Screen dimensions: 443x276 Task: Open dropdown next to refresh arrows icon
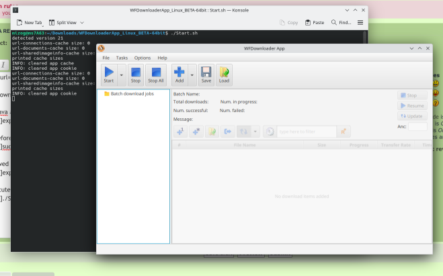(x=255, y=132)
